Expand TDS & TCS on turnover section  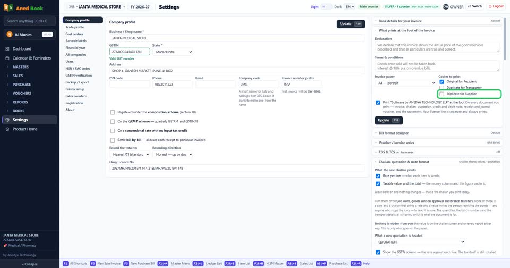[x=437, y=152]
